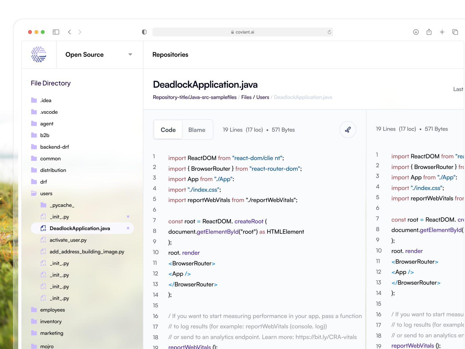Screen dimensions: 465x349
Task: Switch to the Blame tab
Action: (x=197, y=130)
